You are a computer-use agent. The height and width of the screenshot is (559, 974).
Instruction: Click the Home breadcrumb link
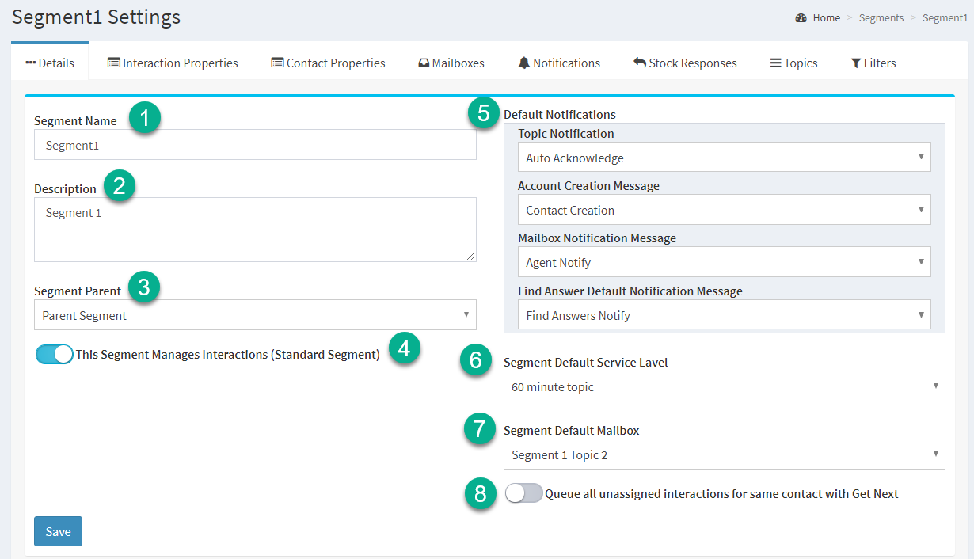[827, 17]
